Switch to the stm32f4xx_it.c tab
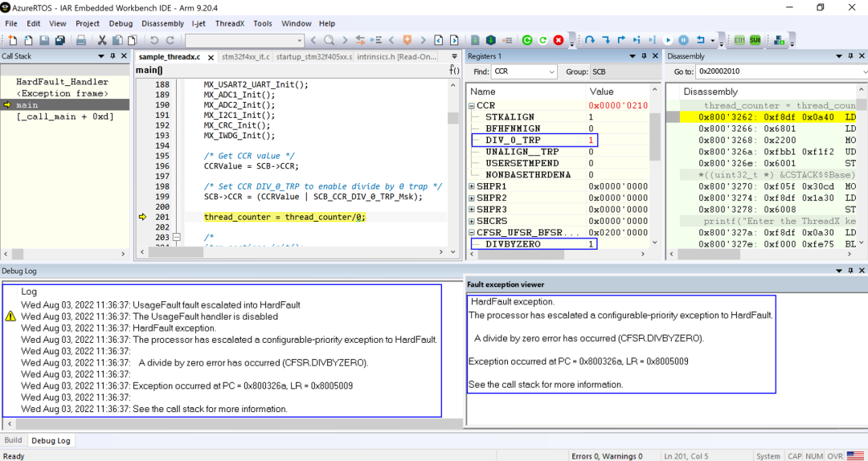Image resolution: width=868 pixels, height=461 pixels. point(246,56)
